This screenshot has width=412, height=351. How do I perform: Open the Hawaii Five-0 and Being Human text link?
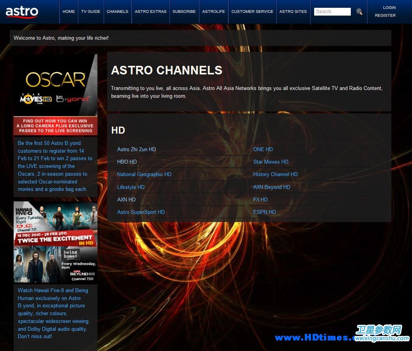tap(53, 313)
